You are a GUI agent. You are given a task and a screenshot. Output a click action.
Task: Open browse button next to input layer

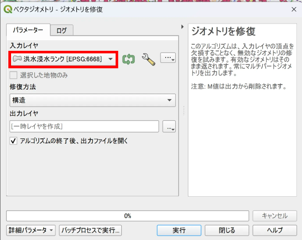coord(168,57)
